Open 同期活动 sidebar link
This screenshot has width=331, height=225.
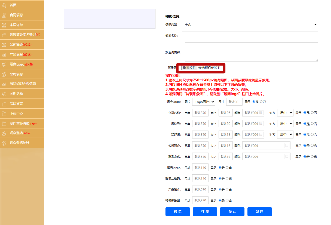[22, 94]
